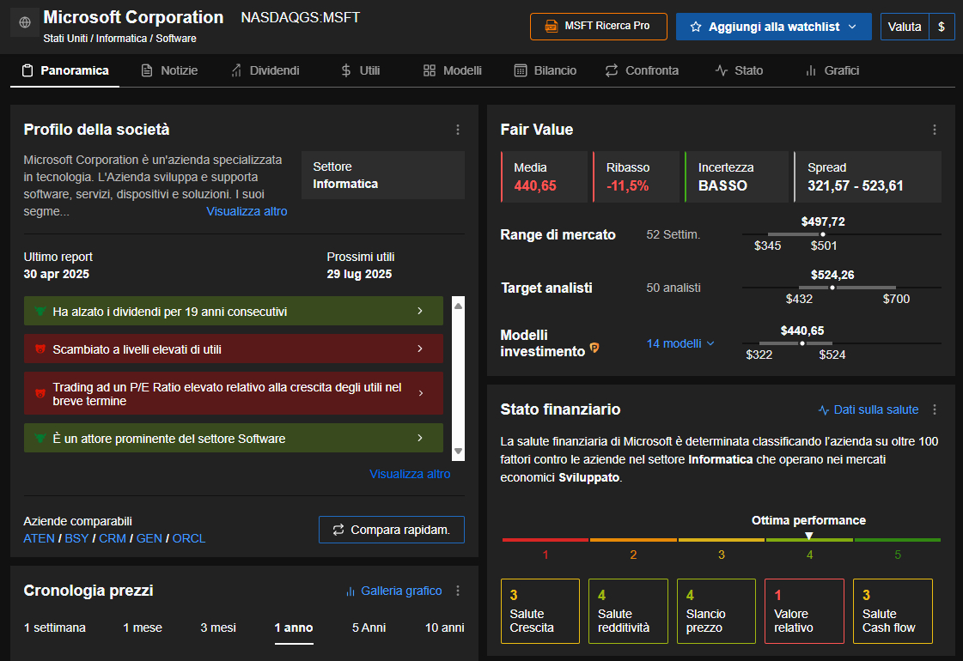Open Stato finanziario options menu
This screenshot has width=963, height=661.
pos(934,409)
